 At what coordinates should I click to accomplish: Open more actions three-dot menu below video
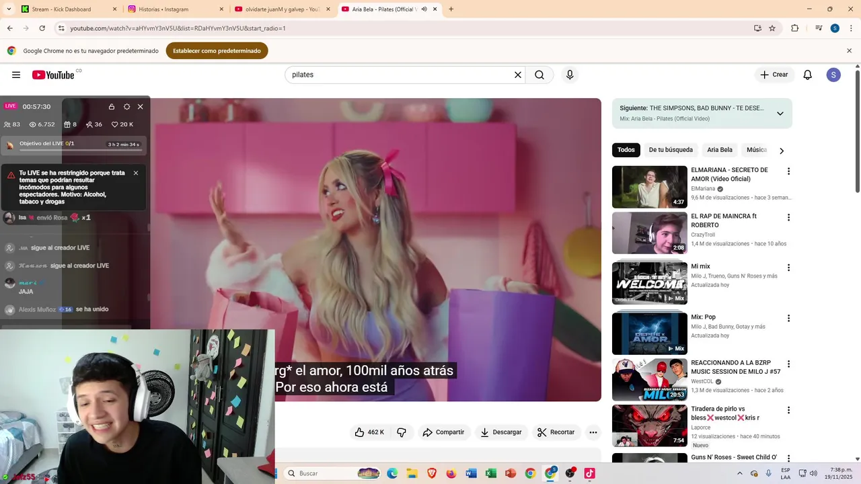pyautogui.click(x=593, y=432)
